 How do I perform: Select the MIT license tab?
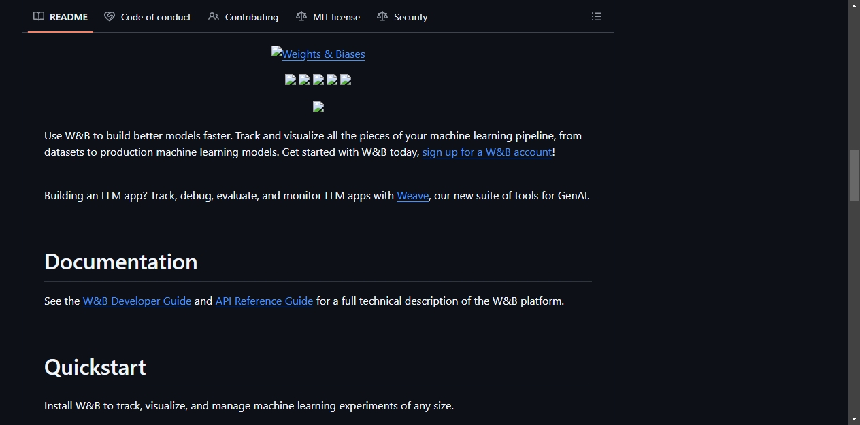(x=328, y=17)
